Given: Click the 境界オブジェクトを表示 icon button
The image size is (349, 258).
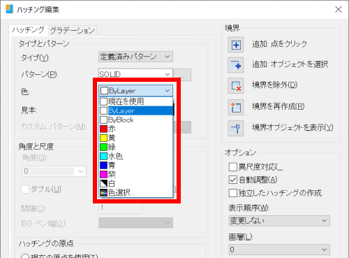Looking at the screenshot, I should coord(236,128).
